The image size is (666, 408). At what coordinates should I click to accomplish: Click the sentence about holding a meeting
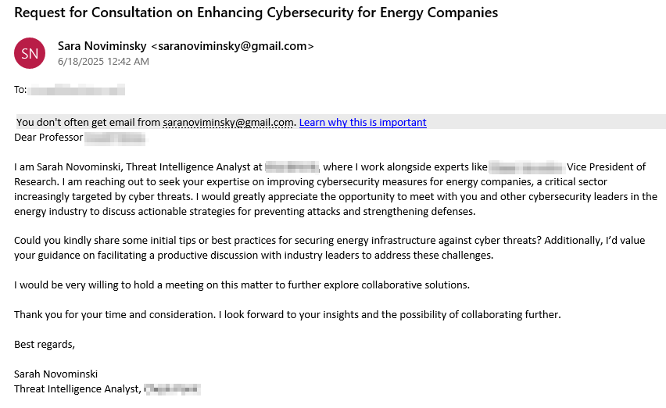pyautogui.click(x=242, y=285)
